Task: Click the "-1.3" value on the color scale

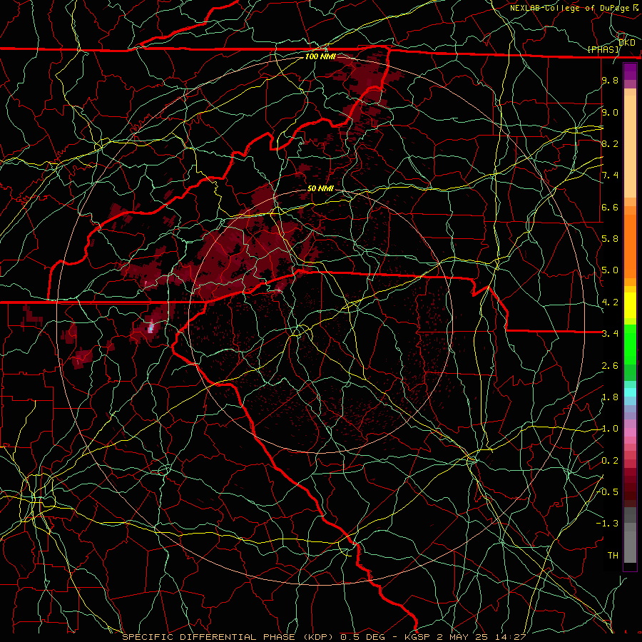Action: tap(607, 524)
